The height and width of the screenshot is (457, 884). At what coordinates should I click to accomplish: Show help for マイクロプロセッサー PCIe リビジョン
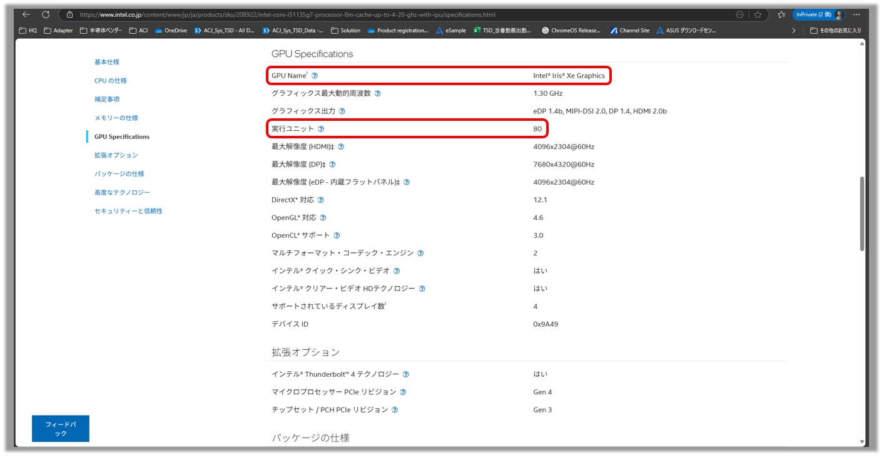403,392
